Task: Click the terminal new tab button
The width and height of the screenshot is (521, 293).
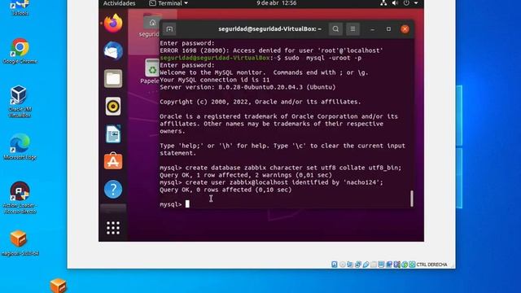Action: pos(169,29)
